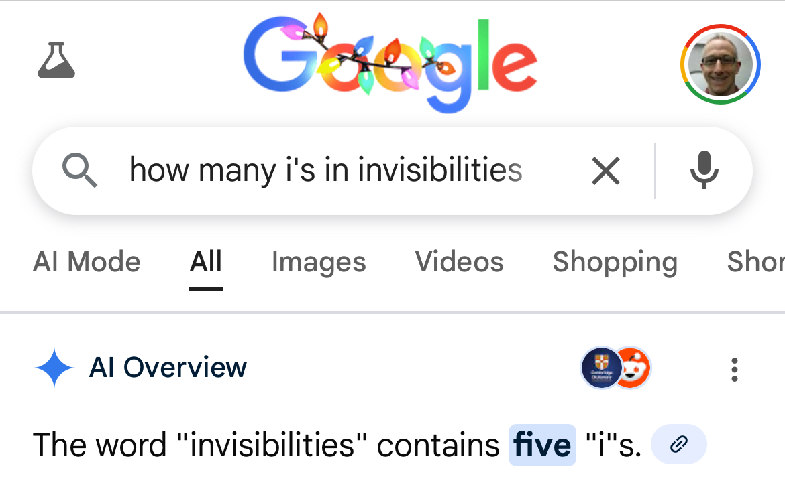Click the AI Overview heading text
785x487 pixels.
168,368
